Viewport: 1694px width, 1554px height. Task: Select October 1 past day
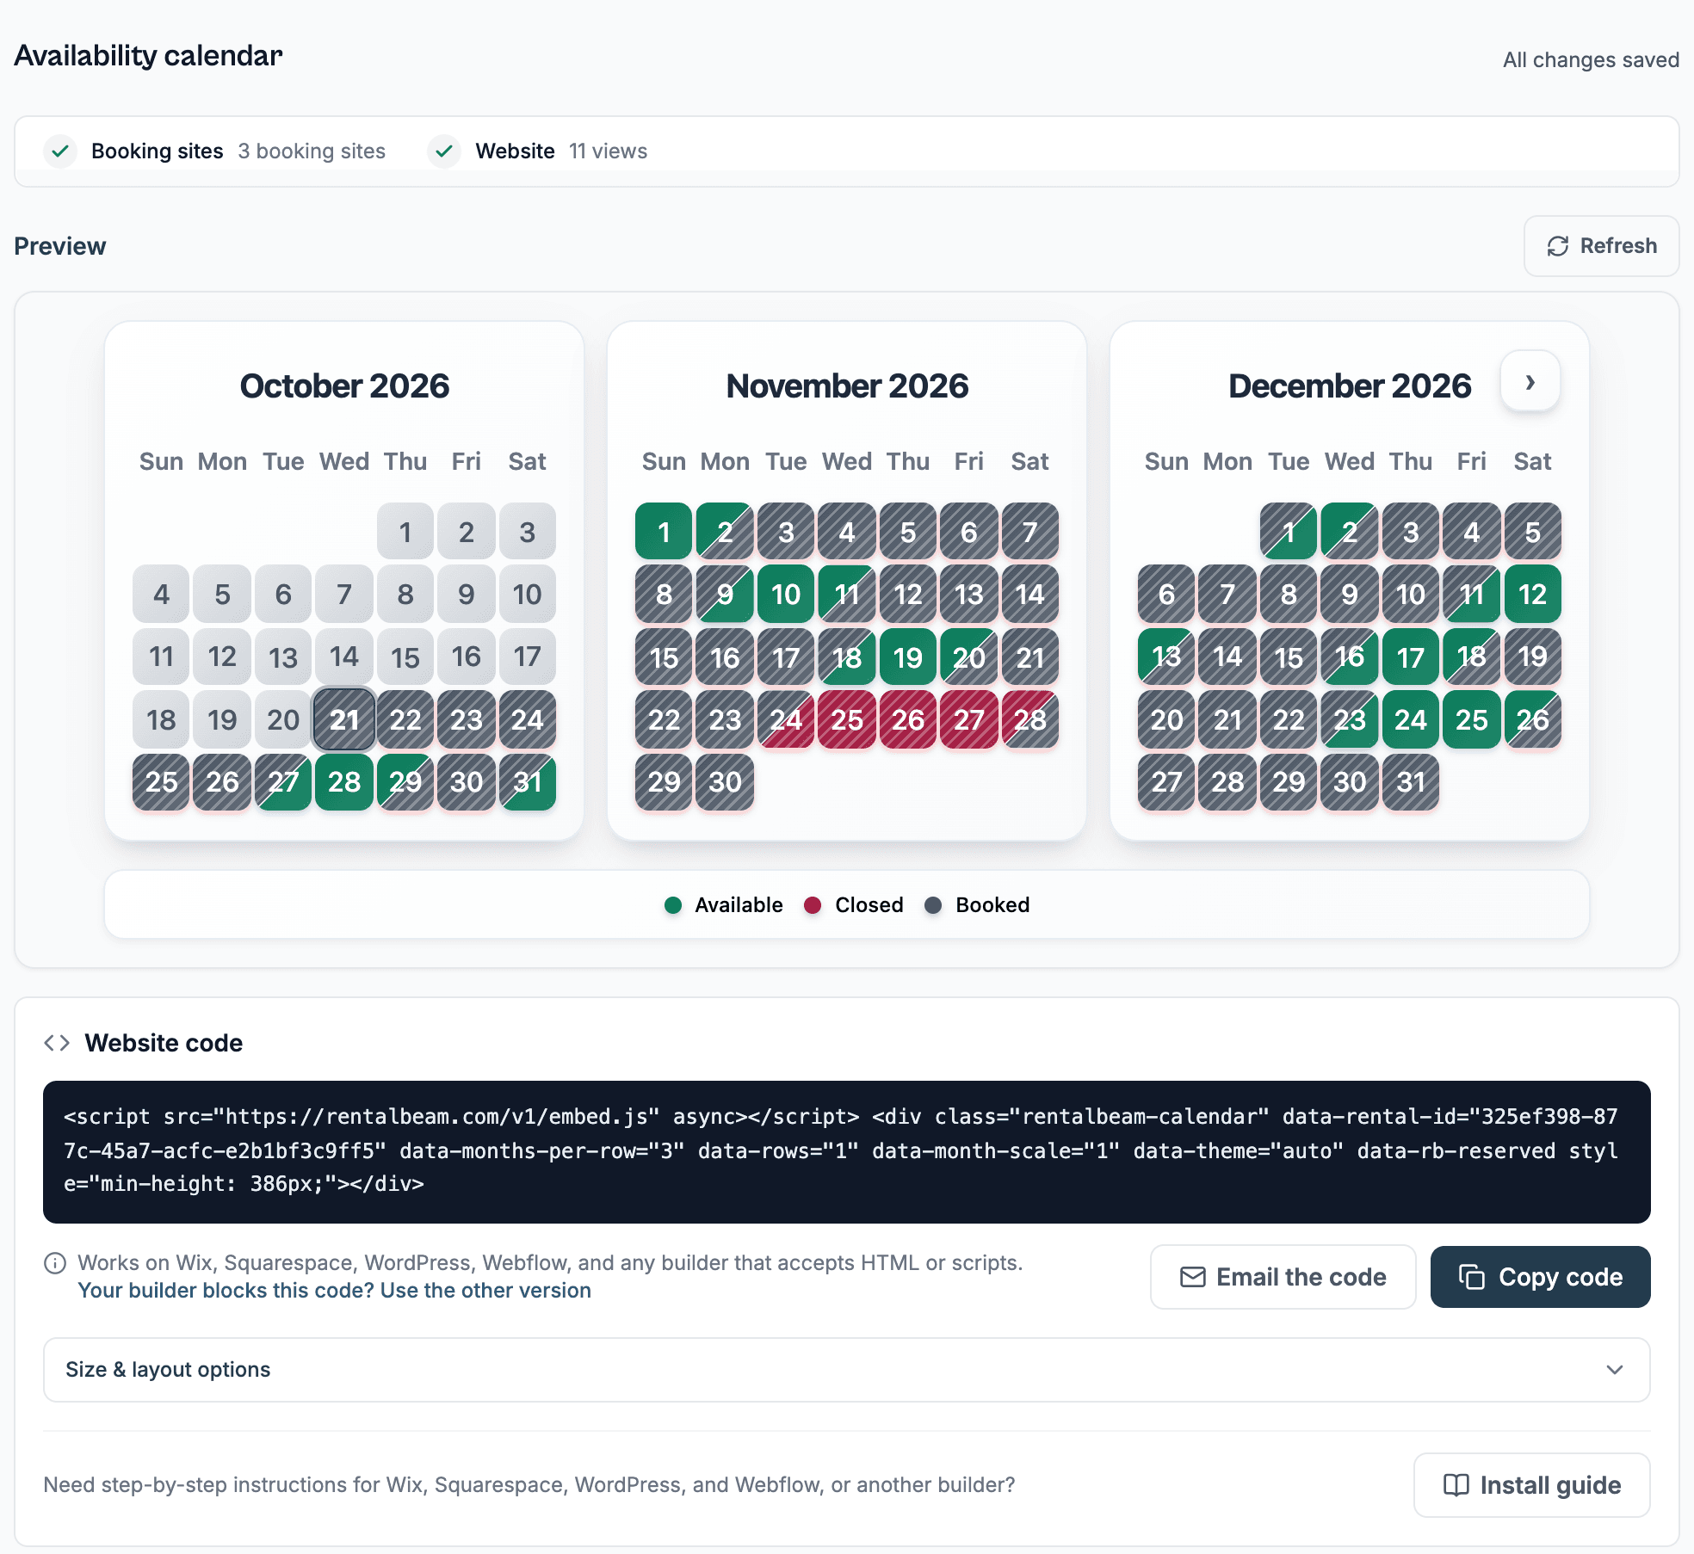(x=405, y=532)
